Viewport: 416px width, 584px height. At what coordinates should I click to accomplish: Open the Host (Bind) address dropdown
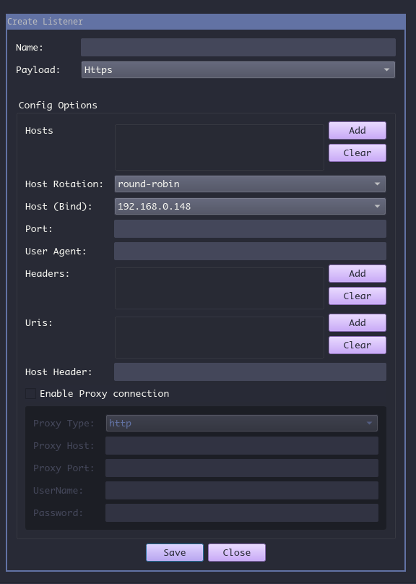(x=248, y=206)
